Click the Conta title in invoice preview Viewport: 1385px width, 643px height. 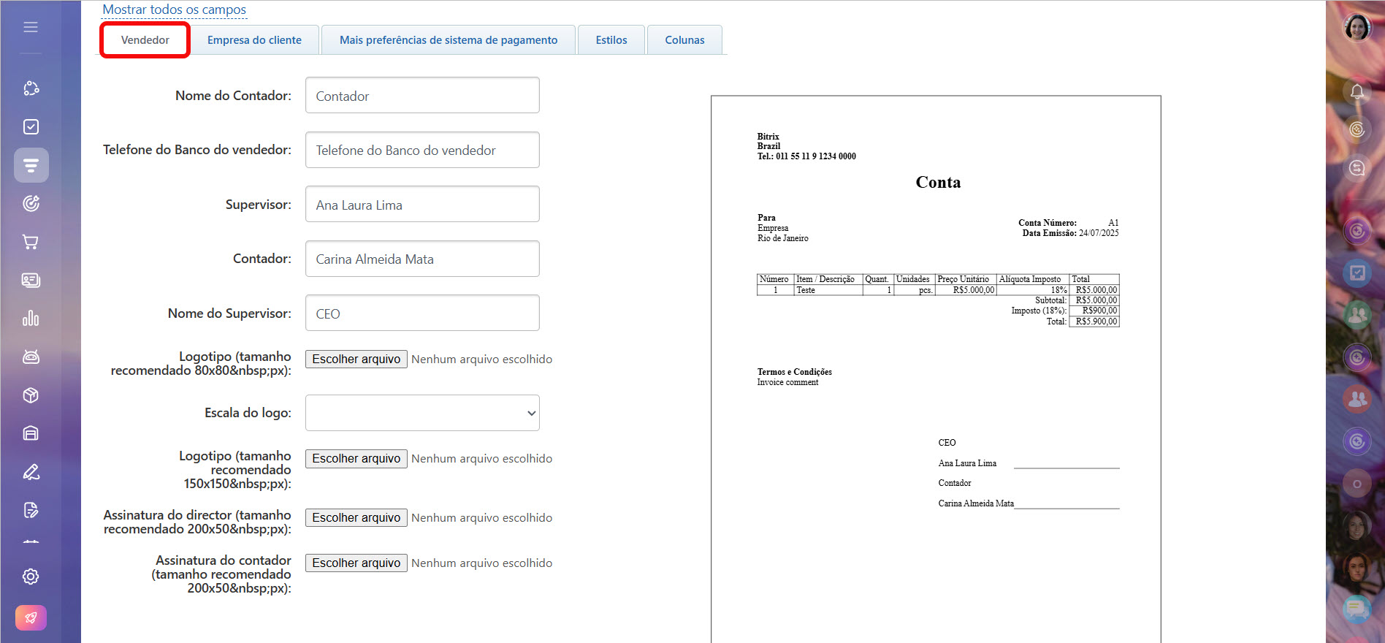938,182
